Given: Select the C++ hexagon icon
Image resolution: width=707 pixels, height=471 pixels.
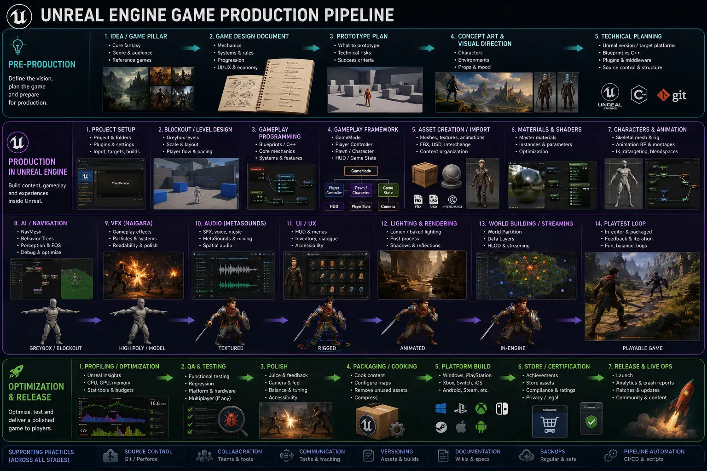Looking at the screenshot, I should click(x=639, y=95).
